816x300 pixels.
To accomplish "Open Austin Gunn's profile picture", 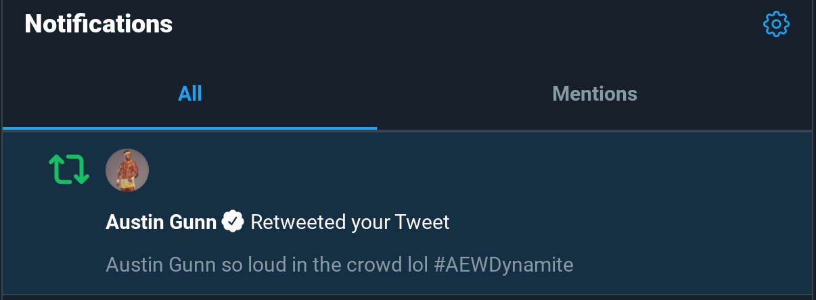I will [x=127, y=170].
